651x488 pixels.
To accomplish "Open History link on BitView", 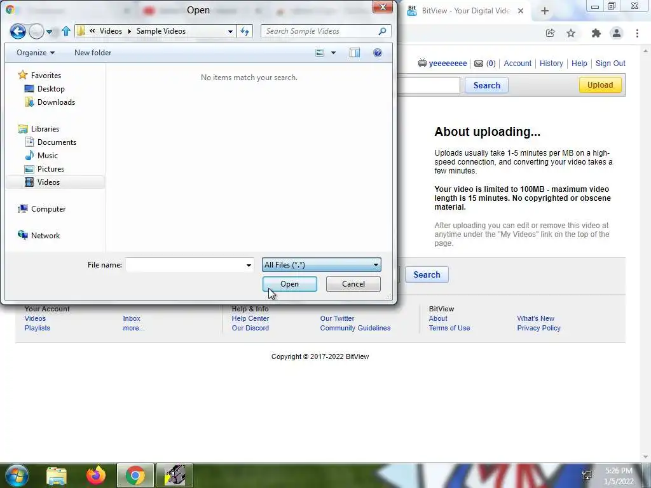I will (x=551, y=64).
